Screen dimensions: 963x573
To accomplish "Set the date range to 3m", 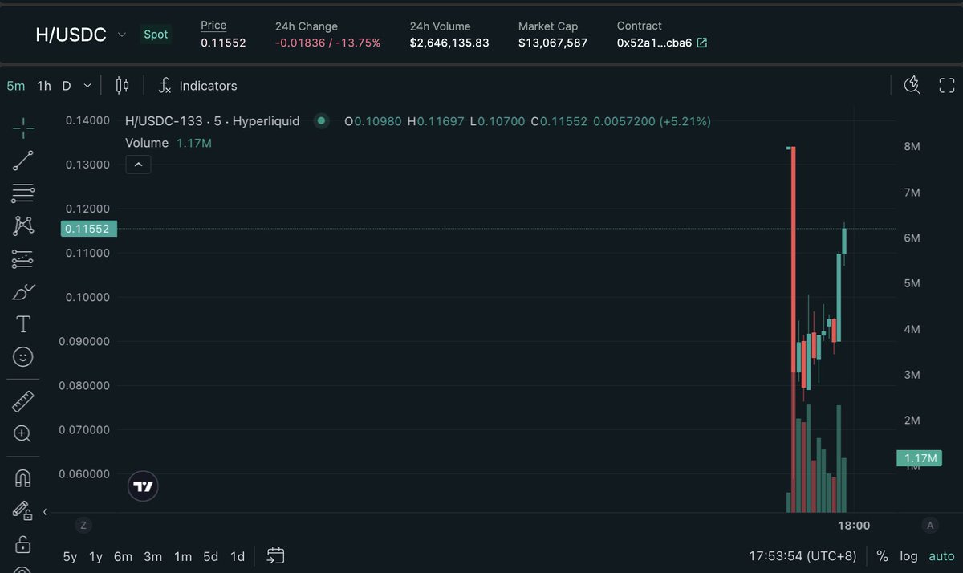I will pyautogui.click(x=152, y=556).
